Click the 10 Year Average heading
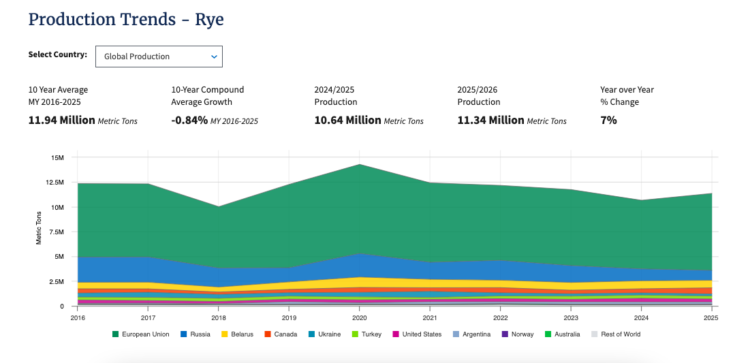The image size is (750, 363). point(59,95)
